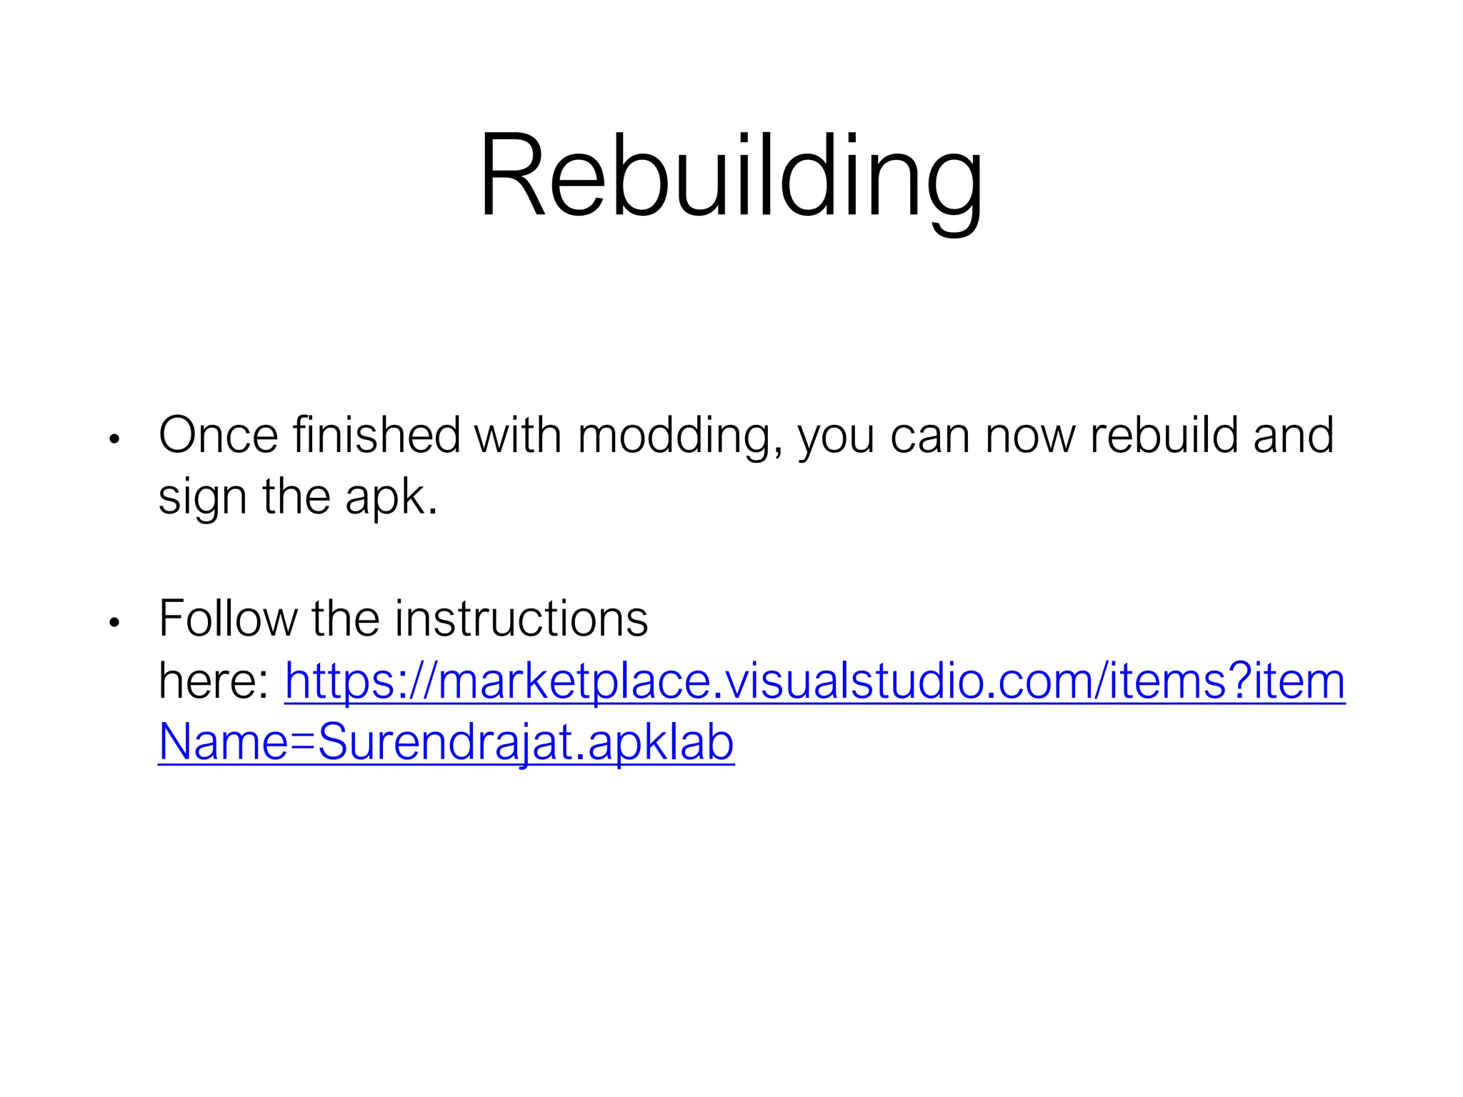The image size is (1463, 1097).
Task: Click the word "with" in first bullet
Action: [x=519, y=434]
